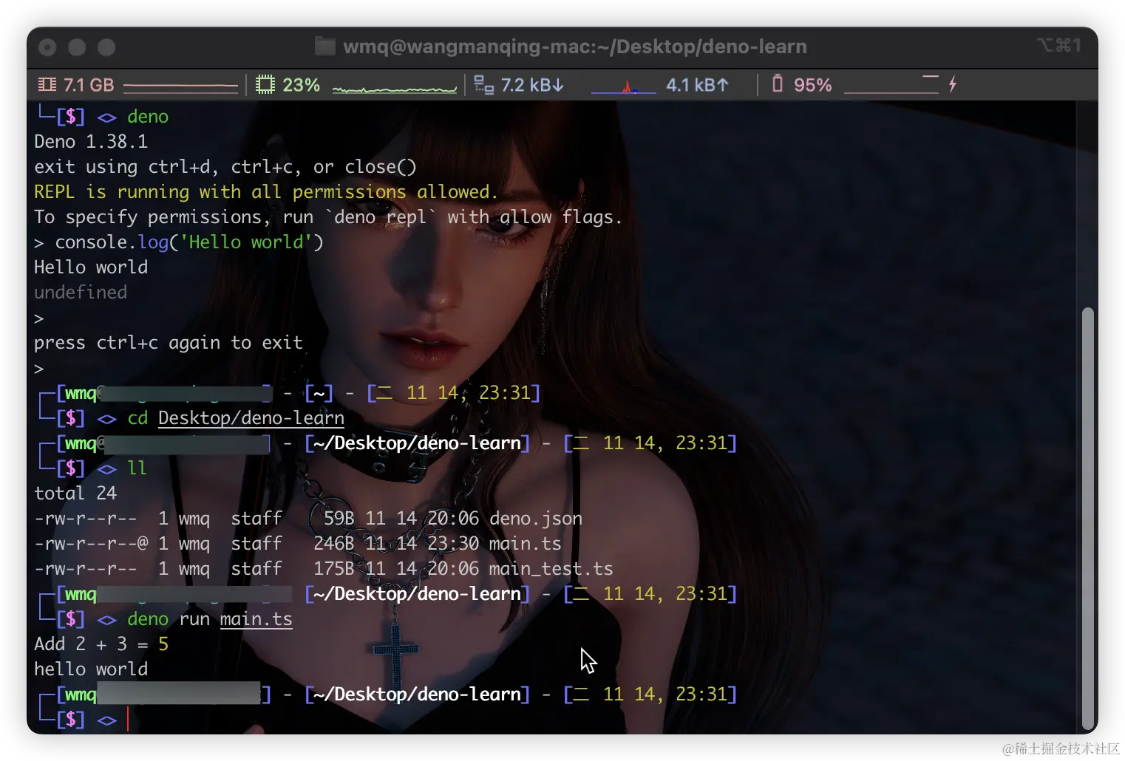Image resolution: width=1125 pixels, height=761 pixels.
Task: Click the terminal's vertical scrollbar thumb
Action: pos(1087,519)
